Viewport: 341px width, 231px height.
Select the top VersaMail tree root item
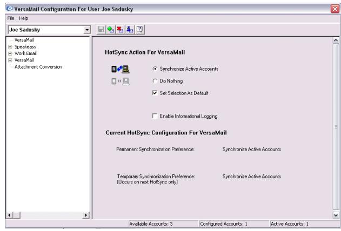[24, 40]
